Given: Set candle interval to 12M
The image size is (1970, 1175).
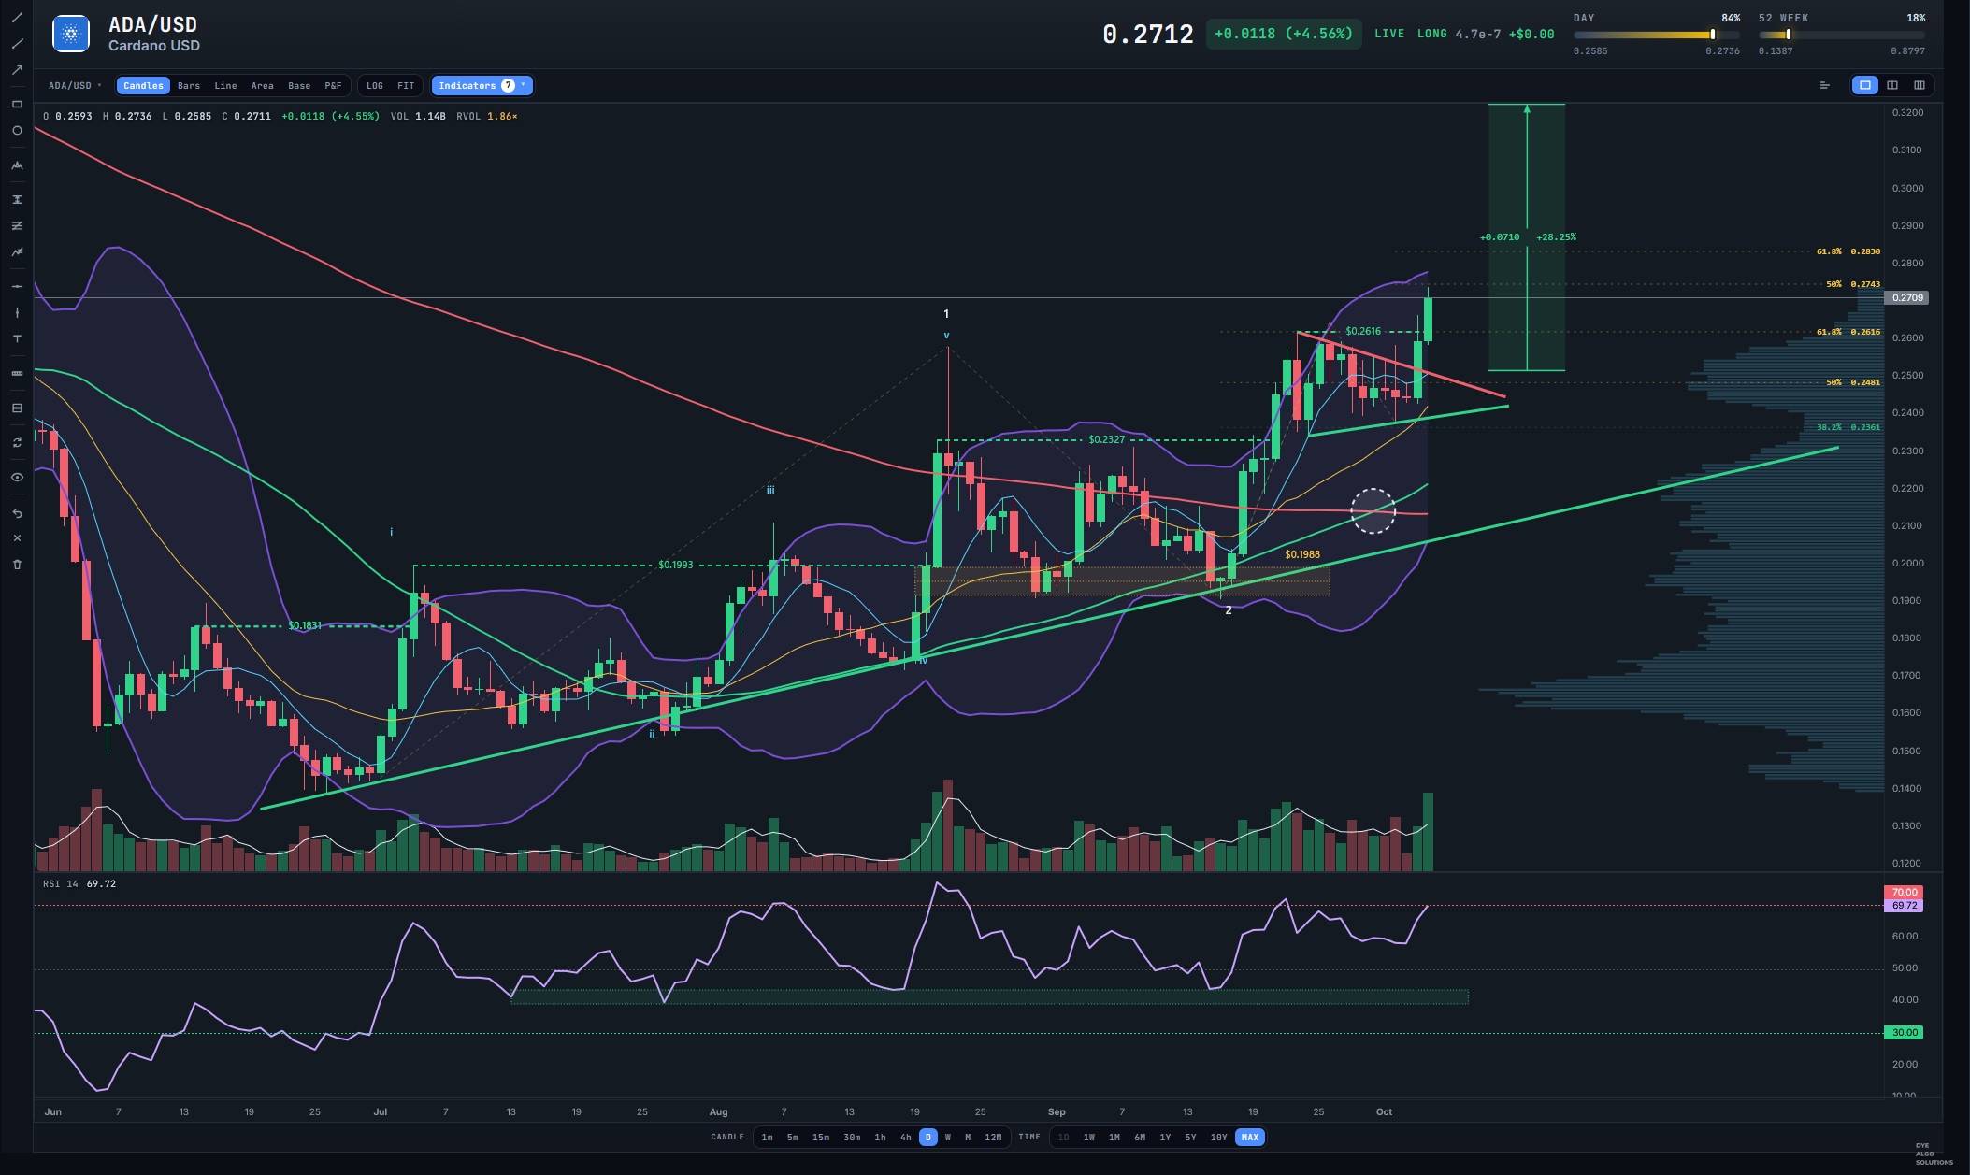Looking at the screenshot, I should 993,1137.
